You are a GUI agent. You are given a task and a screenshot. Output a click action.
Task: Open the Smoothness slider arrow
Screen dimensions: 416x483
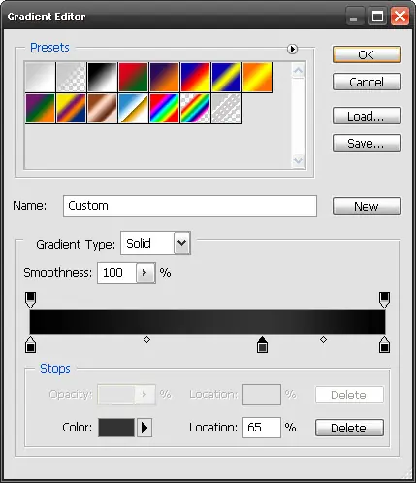tap(145, 273)
